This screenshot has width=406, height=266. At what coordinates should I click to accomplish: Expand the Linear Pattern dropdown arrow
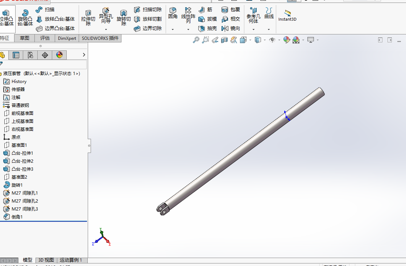(x=188, y=29)
